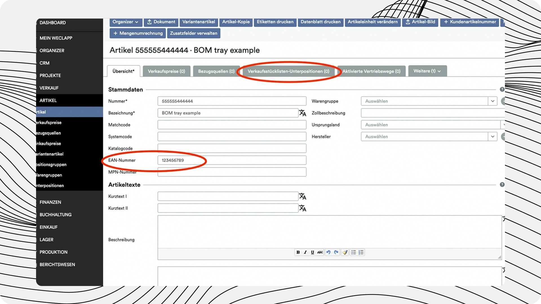Click the Zollbeschreibung input field

[x=433, y=113]
